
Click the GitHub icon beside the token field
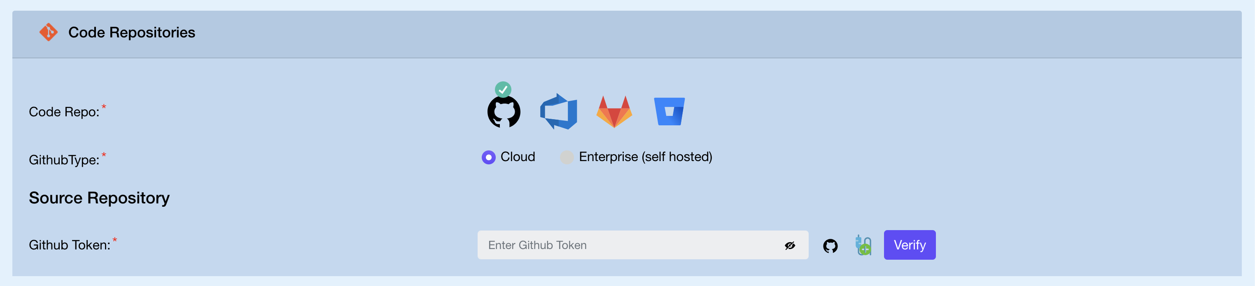tap(830, 245)
